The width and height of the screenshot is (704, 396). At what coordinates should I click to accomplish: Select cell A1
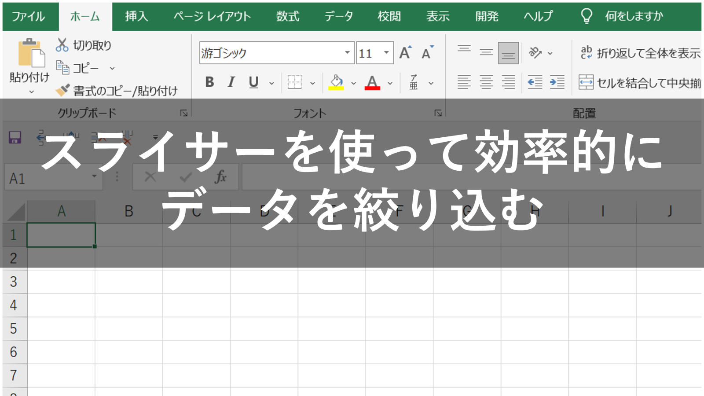coord(61,235)
